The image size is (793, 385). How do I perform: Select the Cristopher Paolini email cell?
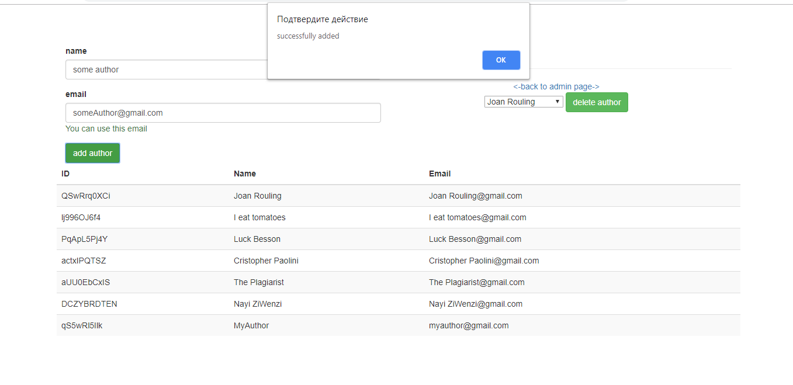coord(484,261)
